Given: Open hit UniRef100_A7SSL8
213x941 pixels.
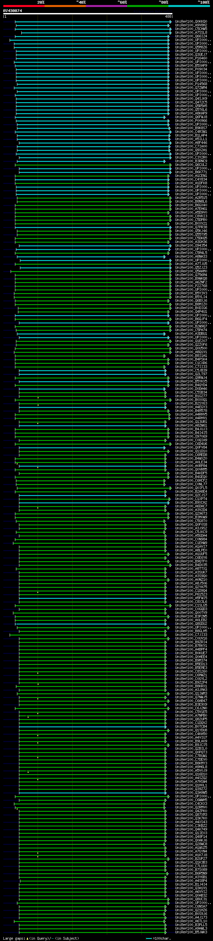Looking at the screenshot, I should click(191, 32).
